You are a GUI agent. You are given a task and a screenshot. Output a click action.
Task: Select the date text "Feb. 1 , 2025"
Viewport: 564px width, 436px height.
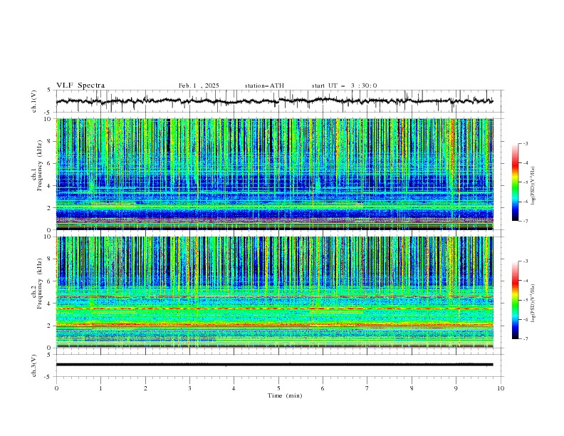[x=199, y=85]
